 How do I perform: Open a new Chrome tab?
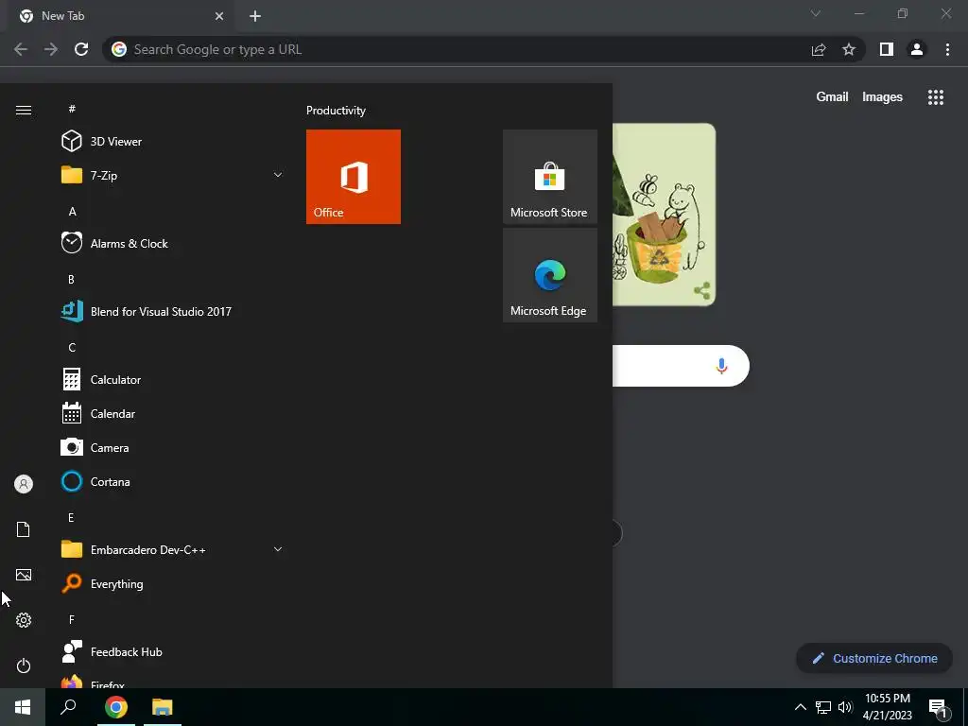point(255,16)
